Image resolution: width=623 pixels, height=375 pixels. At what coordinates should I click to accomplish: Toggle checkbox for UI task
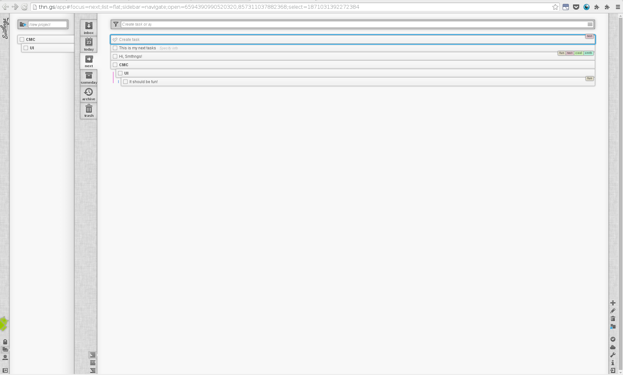[x=120, y=73]
